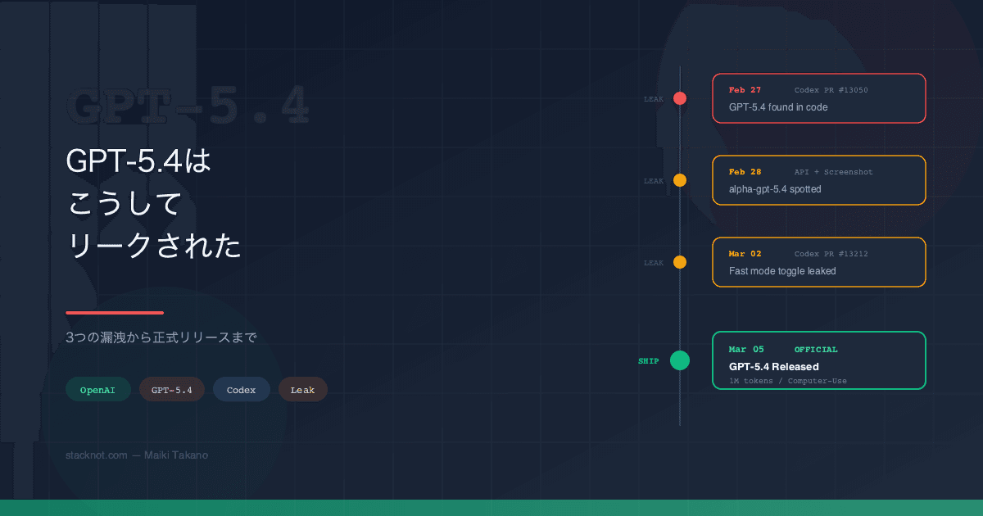Click the red underline accent bar
This screenshot has height=516, width=983.
click(x=115, y=313)
